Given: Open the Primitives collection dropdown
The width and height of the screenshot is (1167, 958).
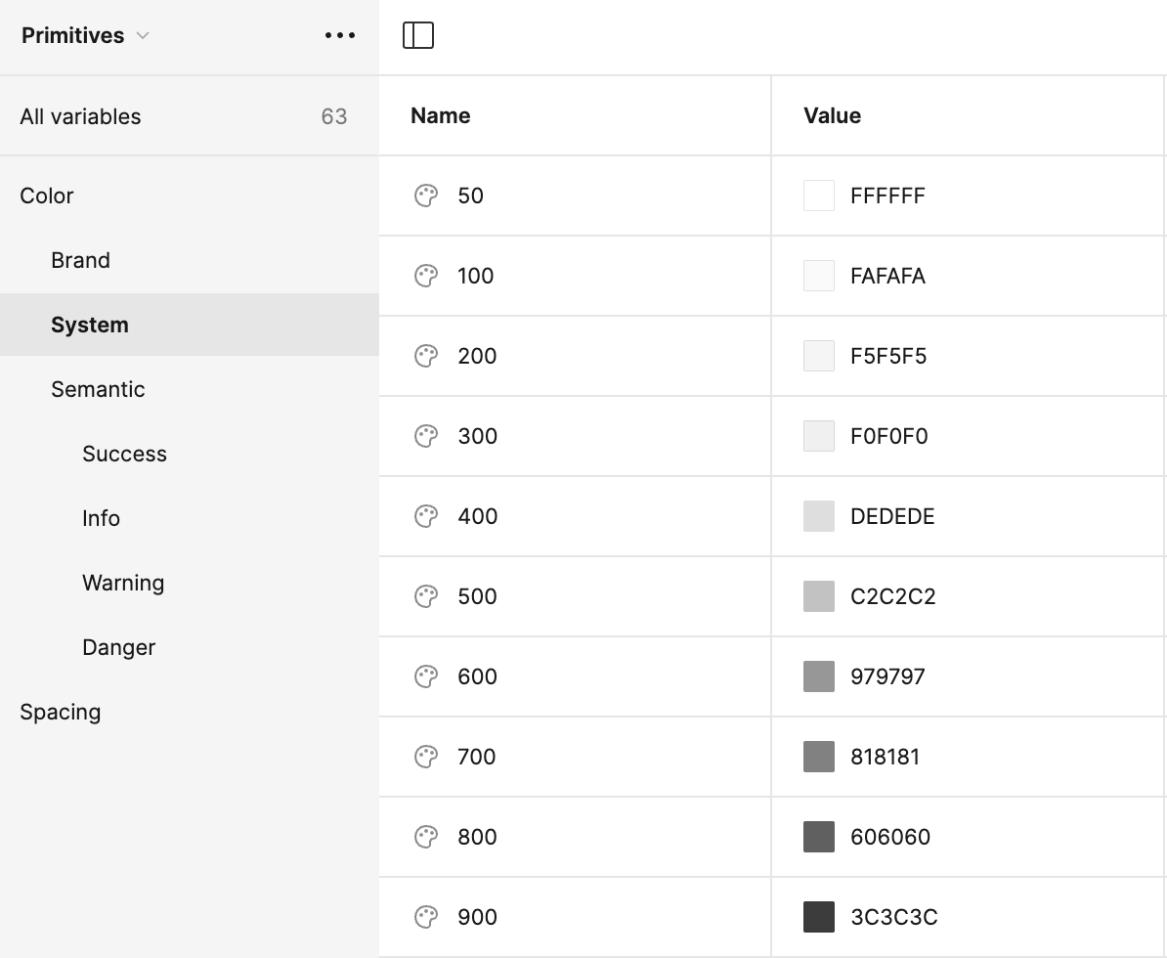Looking at the screenshot, I should tap(86, 36).
